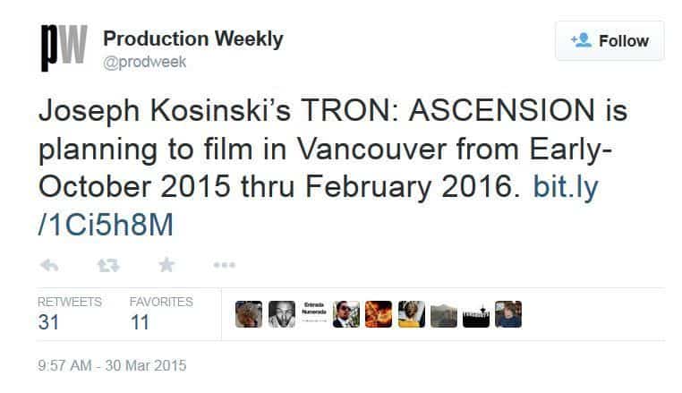Favorite the tweet with the star icon

click(166, 265)
